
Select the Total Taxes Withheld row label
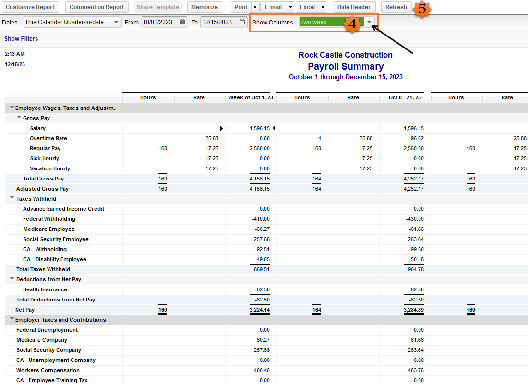(43, 270)
